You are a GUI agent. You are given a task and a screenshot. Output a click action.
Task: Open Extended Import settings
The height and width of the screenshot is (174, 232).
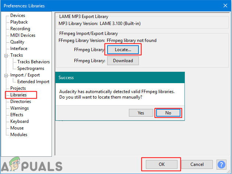click(x=33, y=82)
